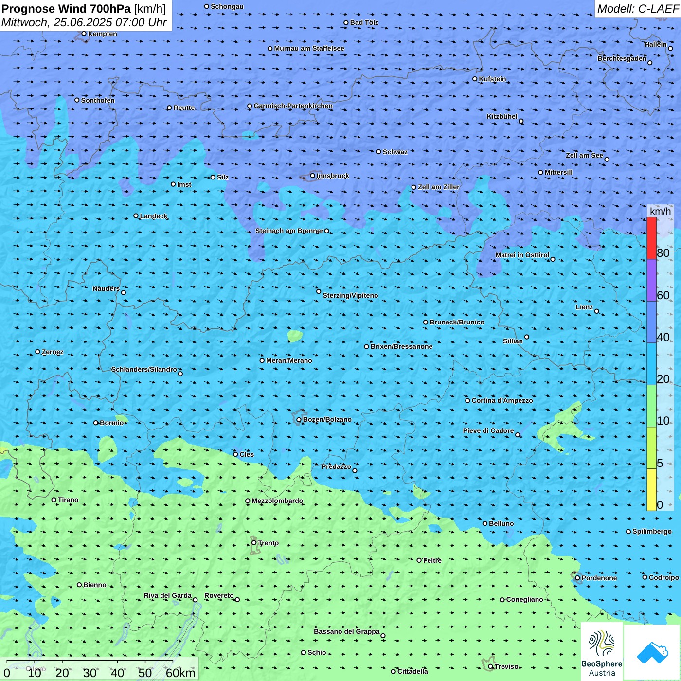
Task: Click the Belluno location marker
Action: click(485, 523)
